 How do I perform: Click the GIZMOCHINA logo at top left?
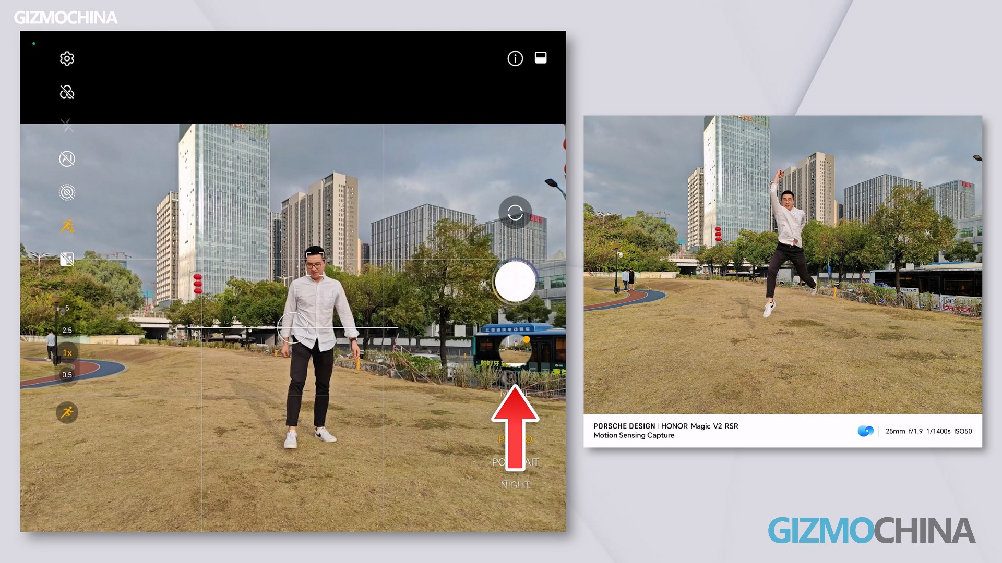click(x=65, y=18)
